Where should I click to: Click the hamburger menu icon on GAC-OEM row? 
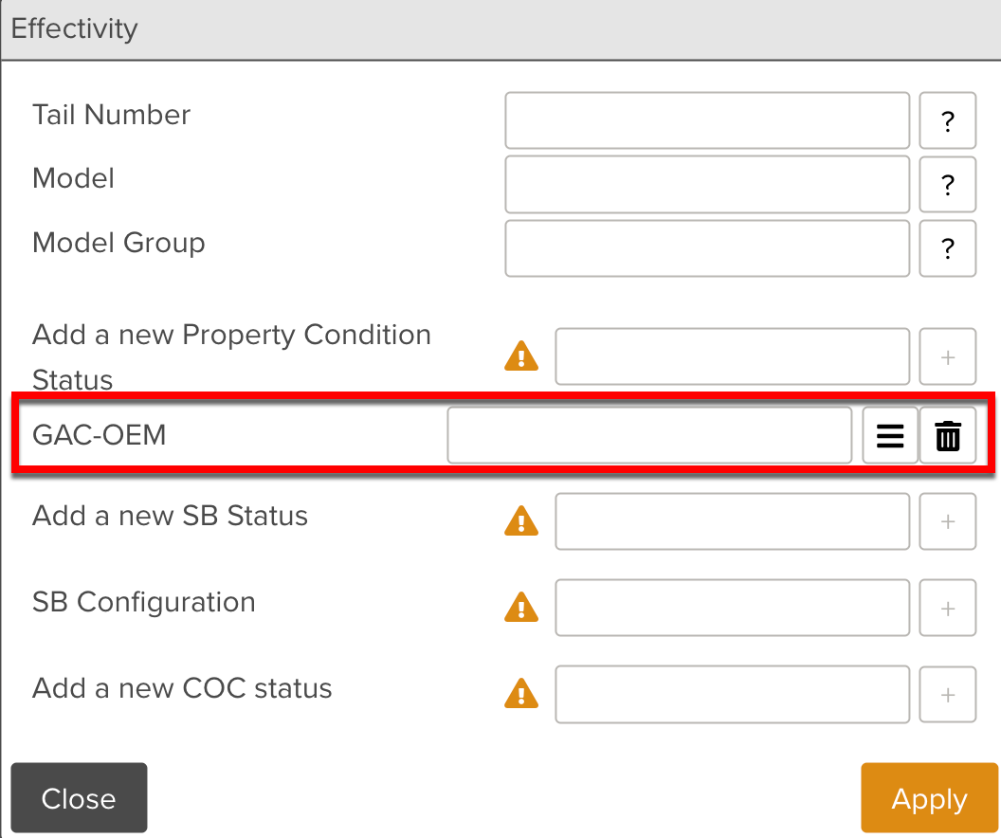pos(889,435)
